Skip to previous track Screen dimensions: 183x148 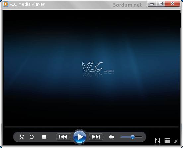point(63,137)
